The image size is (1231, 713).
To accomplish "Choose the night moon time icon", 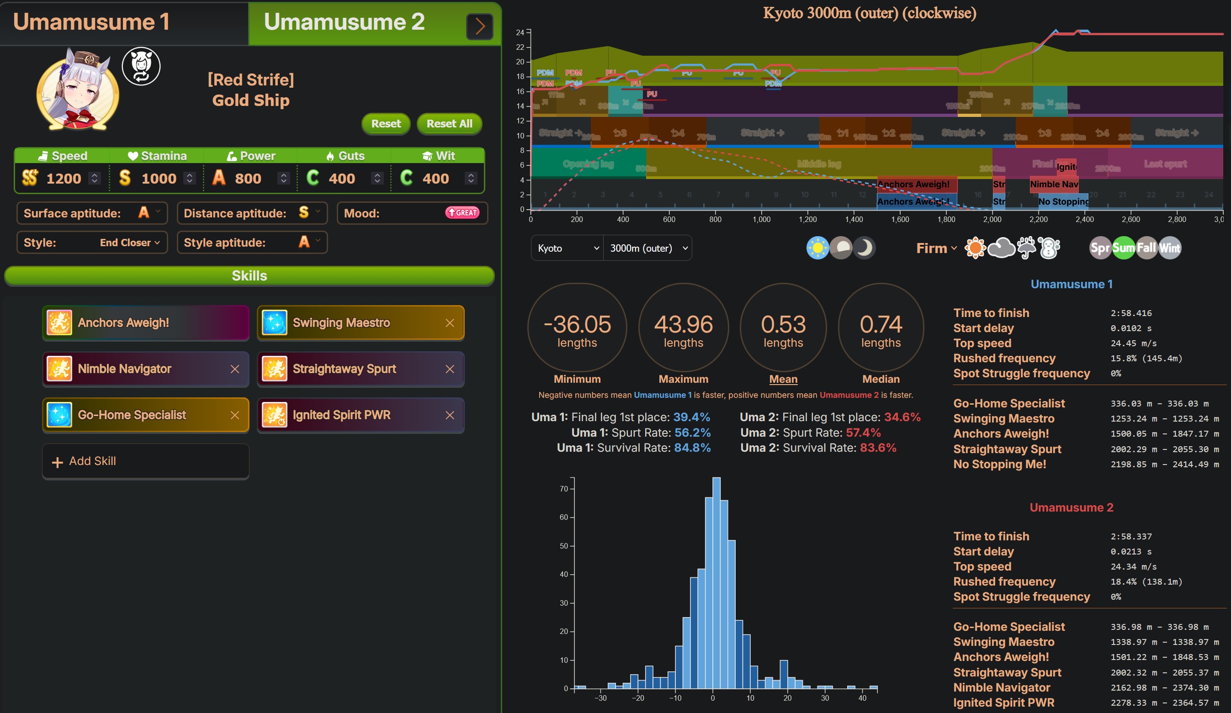I will coord(864,248).
